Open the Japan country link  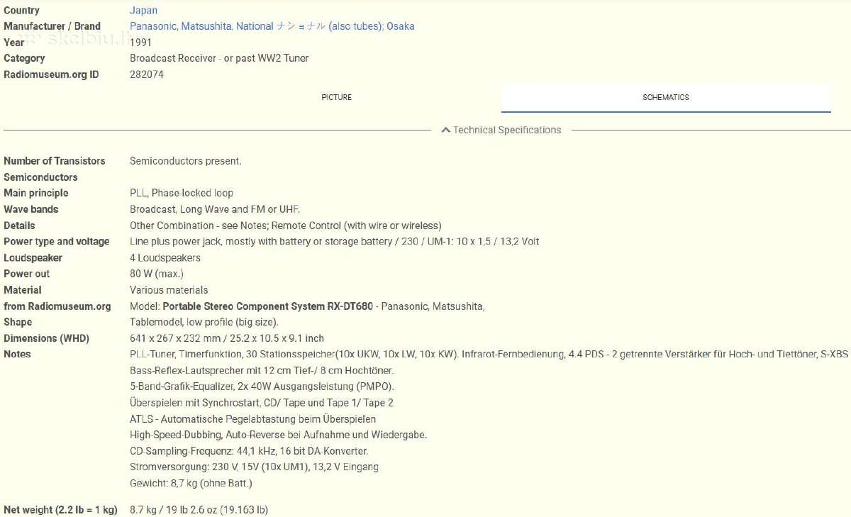(143, 10)
